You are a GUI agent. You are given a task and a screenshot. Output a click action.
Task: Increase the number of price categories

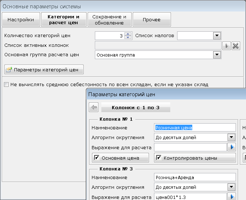point(128,34)
